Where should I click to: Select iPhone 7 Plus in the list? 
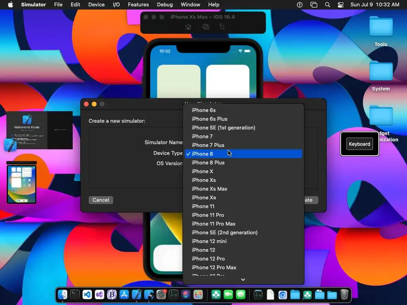click(243, 145)
